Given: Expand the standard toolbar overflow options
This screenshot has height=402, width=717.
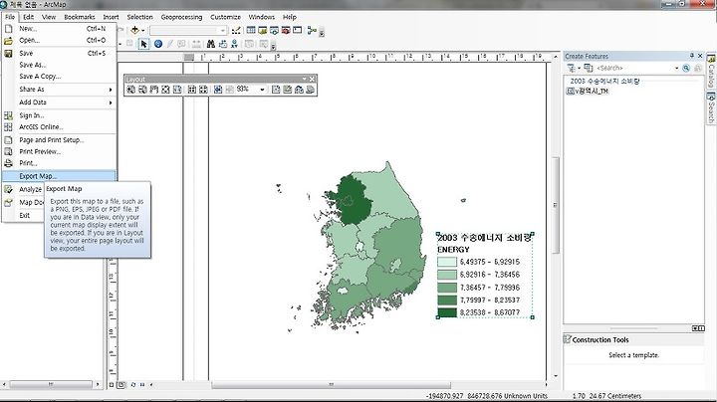Looking at the screenshot, I should 322,33.
